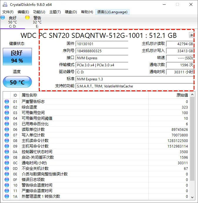Open the 帮助(H) menu
The width and height of the screenshot is (198, 203).
pos(87,12)
